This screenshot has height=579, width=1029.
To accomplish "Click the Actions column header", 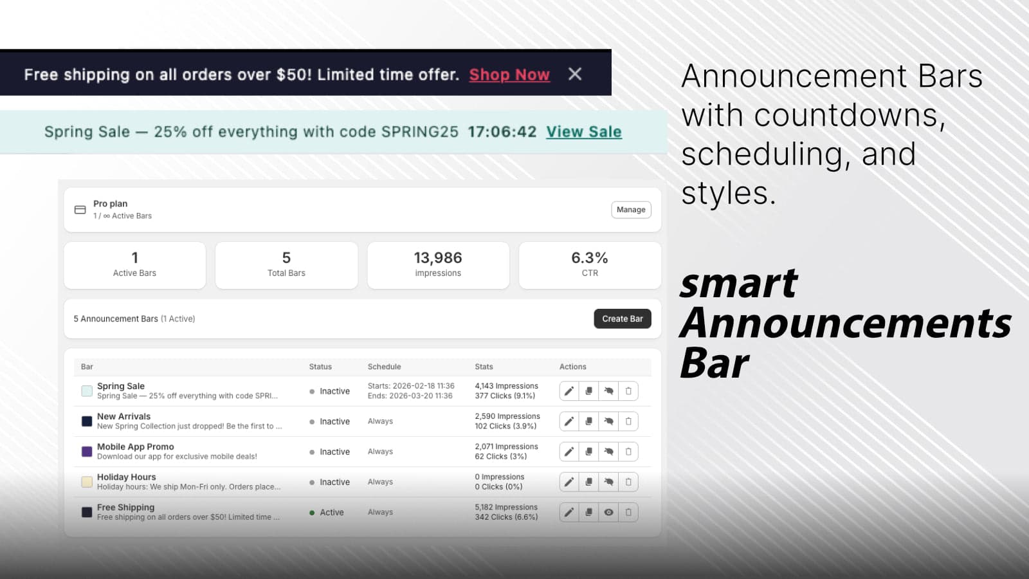I will (573, 367).
